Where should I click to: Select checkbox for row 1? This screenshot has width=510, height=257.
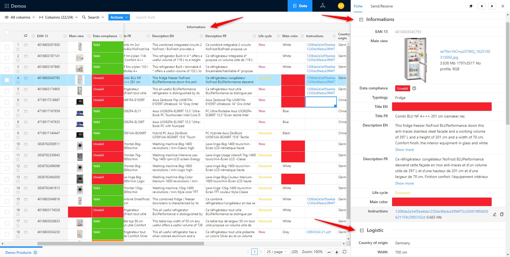7,47
